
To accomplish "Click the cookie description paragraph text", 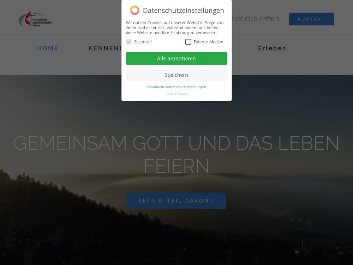I will [x=175, y=28].
